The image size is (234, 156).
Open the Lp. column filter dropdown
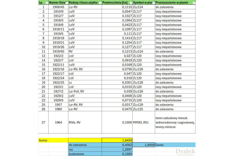pos(47,3)
